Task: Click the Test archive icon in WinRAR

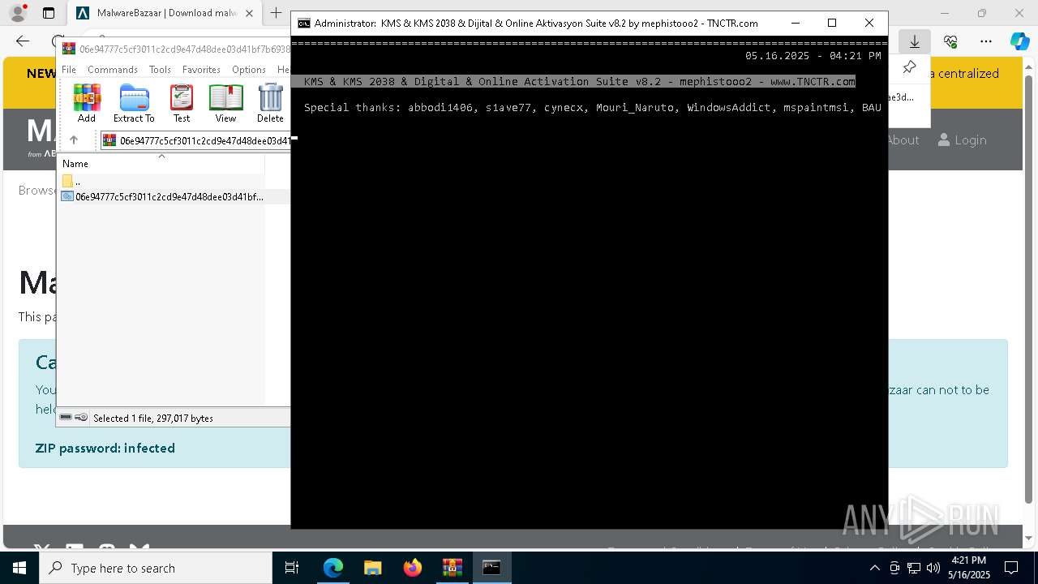Action: point(182,103)
